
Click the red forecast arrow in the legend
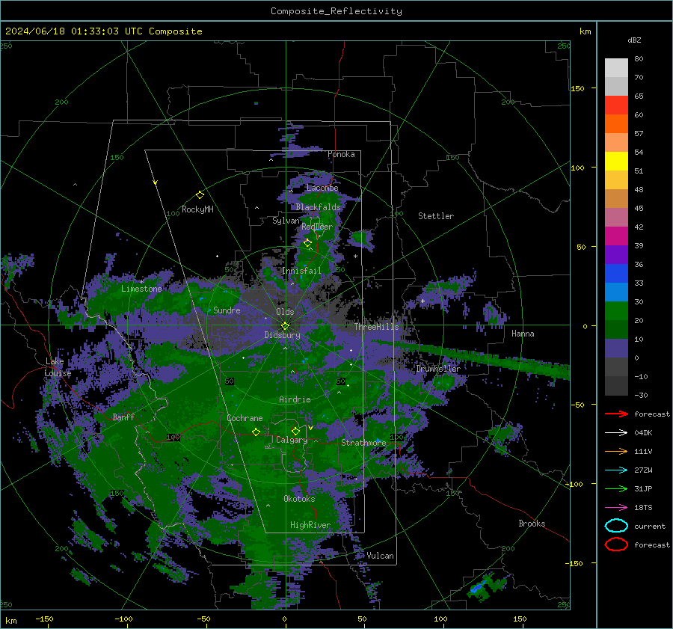616,414
